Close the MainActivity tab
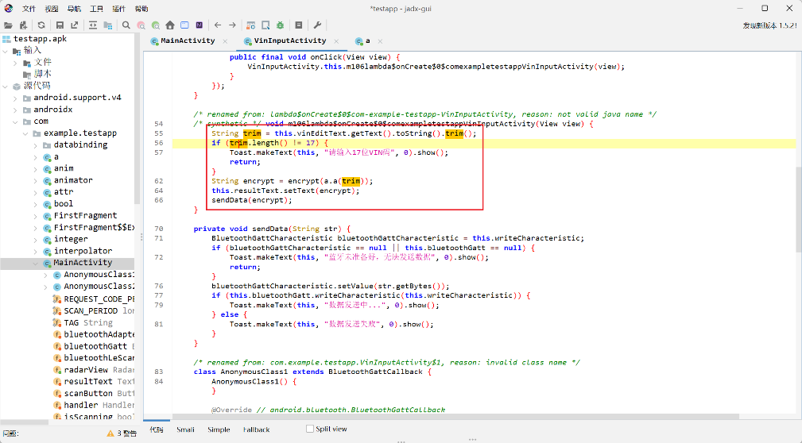 [x=225, y=40]
